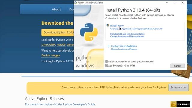Toggle Install launcher for all users checkbox
Viewport: 192px width, 108px height.
(x=106, y=61)
